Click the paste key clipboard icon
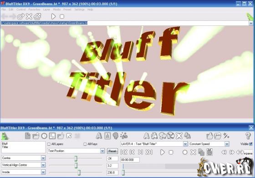 pos(209,152)
